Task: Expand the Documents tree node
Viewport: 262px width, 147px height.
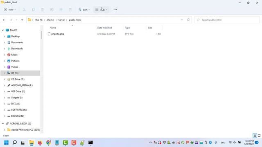Action: pos(5,42)
